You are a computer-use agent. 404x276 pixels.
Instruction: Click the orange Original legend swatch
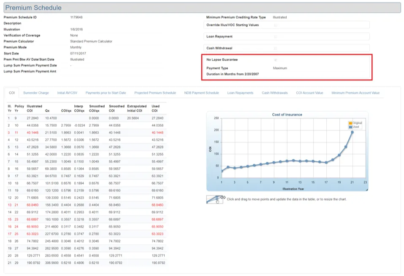click(x=350, y=123)
